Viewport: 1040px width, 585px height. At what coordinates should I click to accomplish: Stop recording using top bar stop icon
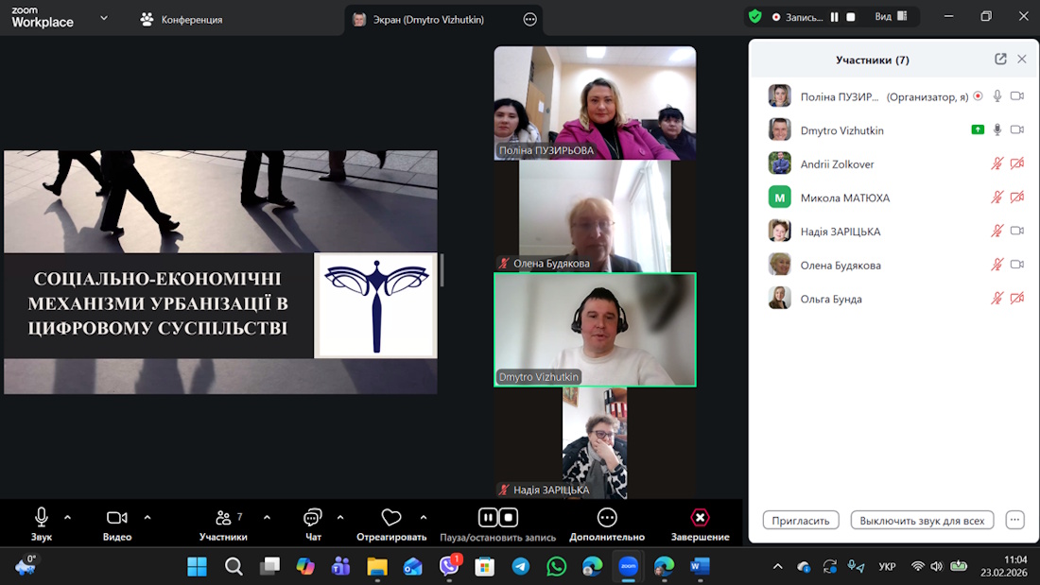pos(851,17)
